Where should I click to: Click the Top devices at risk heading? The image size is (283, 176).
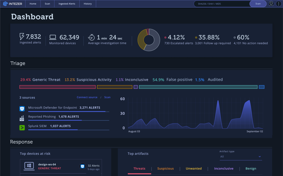[35, 154]
